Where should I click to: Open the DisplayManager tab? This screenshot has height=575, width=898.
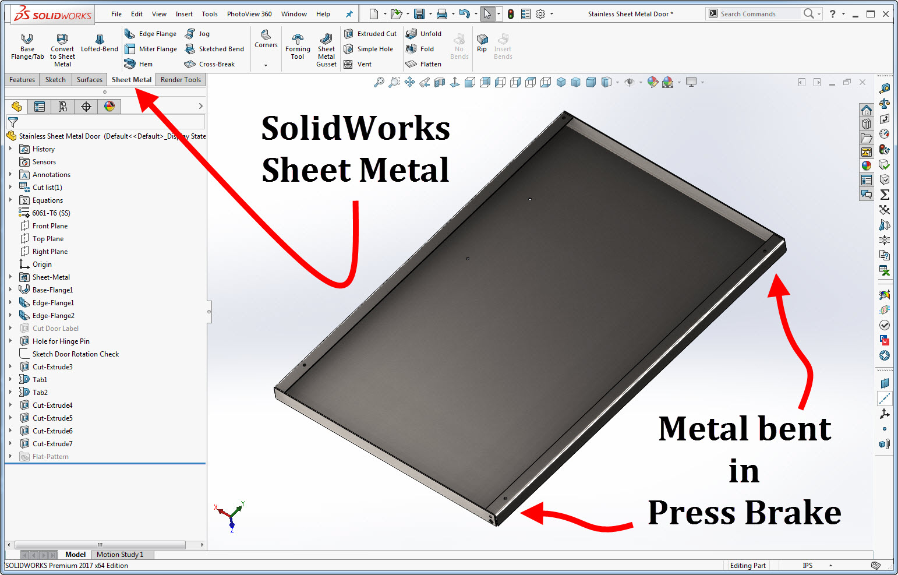(109, 106)
